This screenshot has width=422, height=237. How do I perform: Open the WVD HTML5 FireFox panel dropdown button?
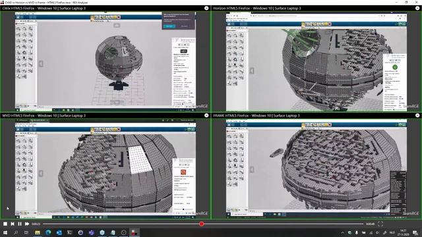coord(206,116)
